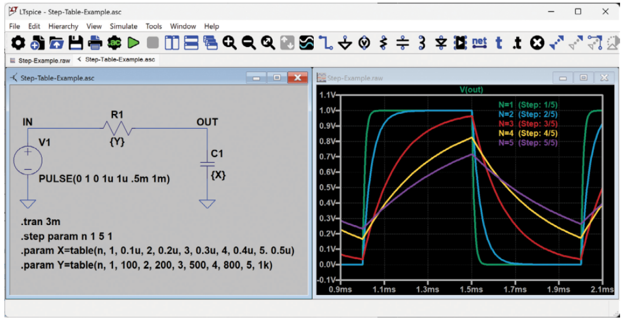Create a new schematic from the toolbar
Screen dimensions: 623x322
click(x=37, y=42)
